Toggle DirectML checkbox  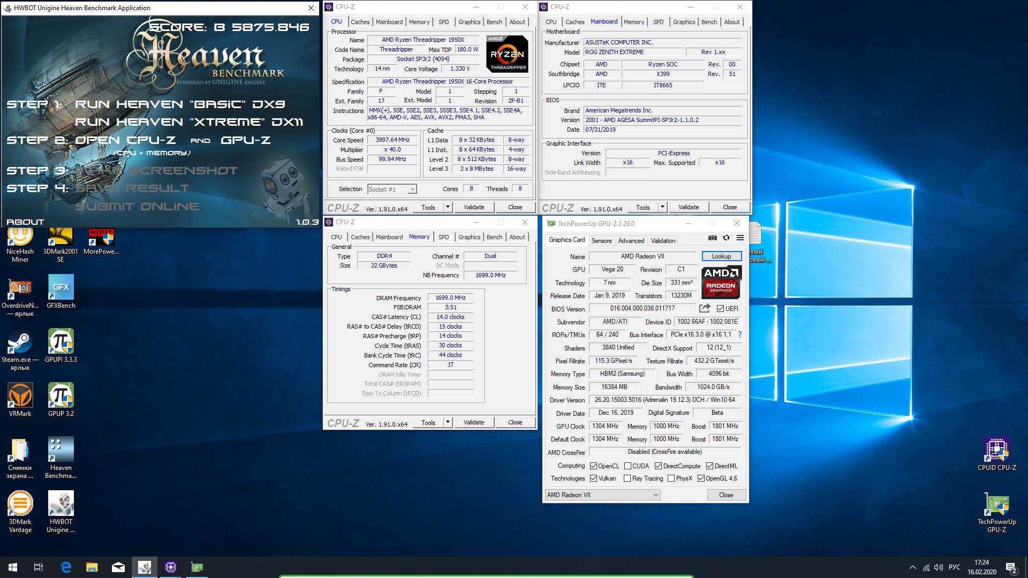(x=709, y=466)
